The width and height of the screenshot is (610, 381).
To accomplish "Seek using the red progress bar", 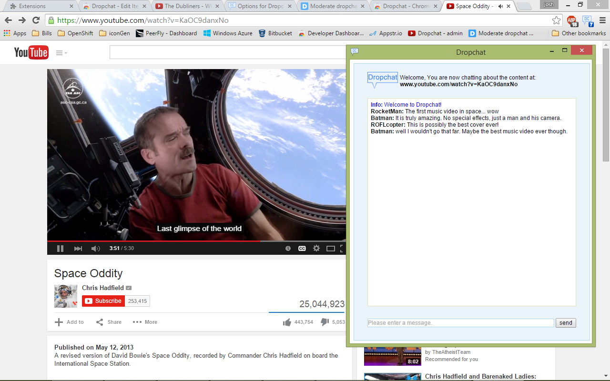I will (196, 241).
